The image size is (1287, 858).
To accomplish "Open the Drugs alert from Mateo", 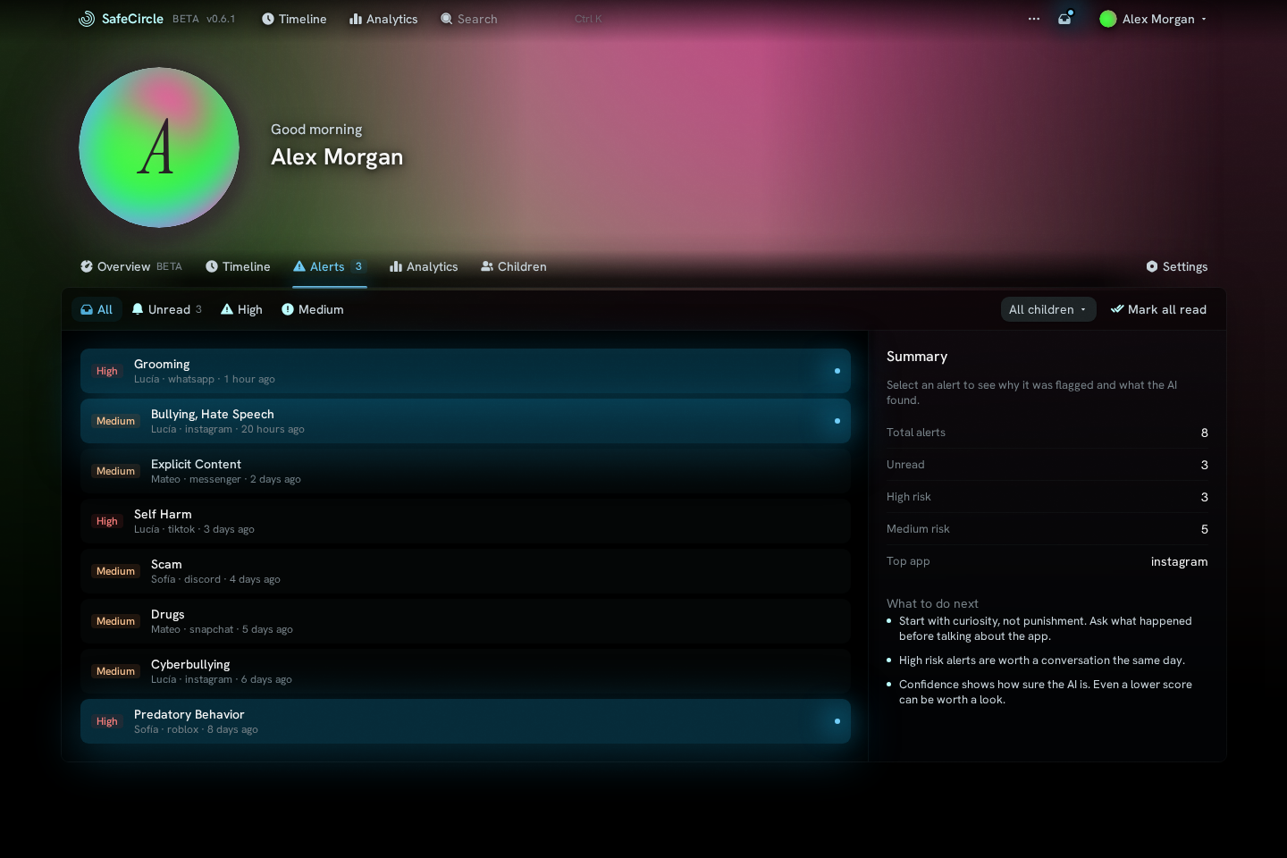I will point(466,621).
